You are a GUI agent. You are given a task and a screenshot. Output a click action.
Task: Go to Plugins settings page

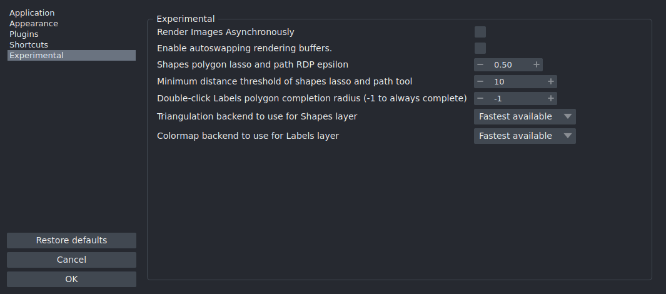[24, 34]
